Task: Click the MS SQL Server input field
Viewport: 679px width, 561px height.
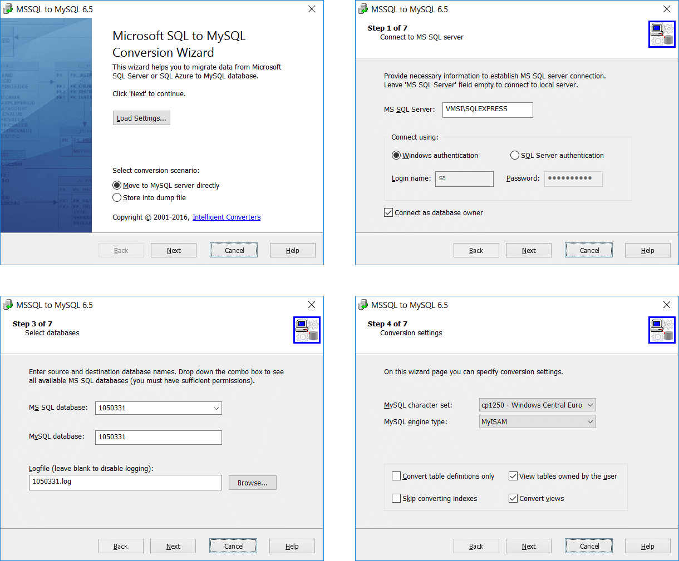Action: point(488,110)
